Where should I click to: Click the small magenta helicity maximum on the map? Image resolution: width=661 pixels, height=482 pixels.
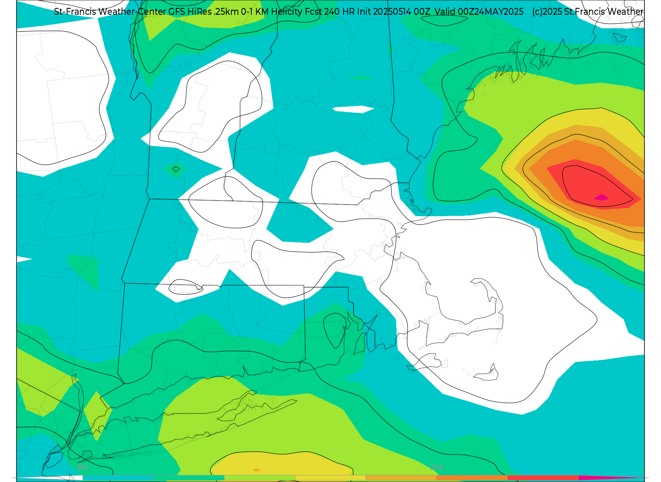pos(601,197)
